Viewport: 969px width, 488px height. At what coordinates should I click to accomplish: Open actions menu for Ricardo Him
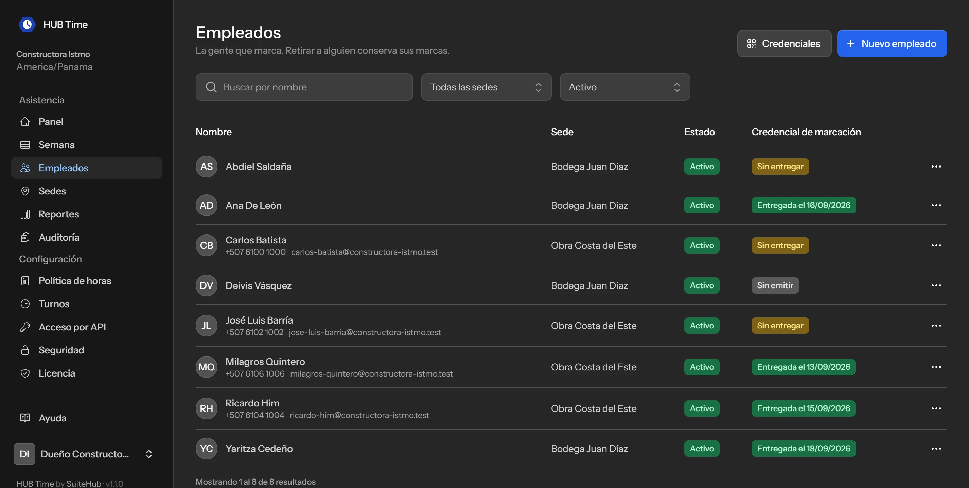(936, 408)
